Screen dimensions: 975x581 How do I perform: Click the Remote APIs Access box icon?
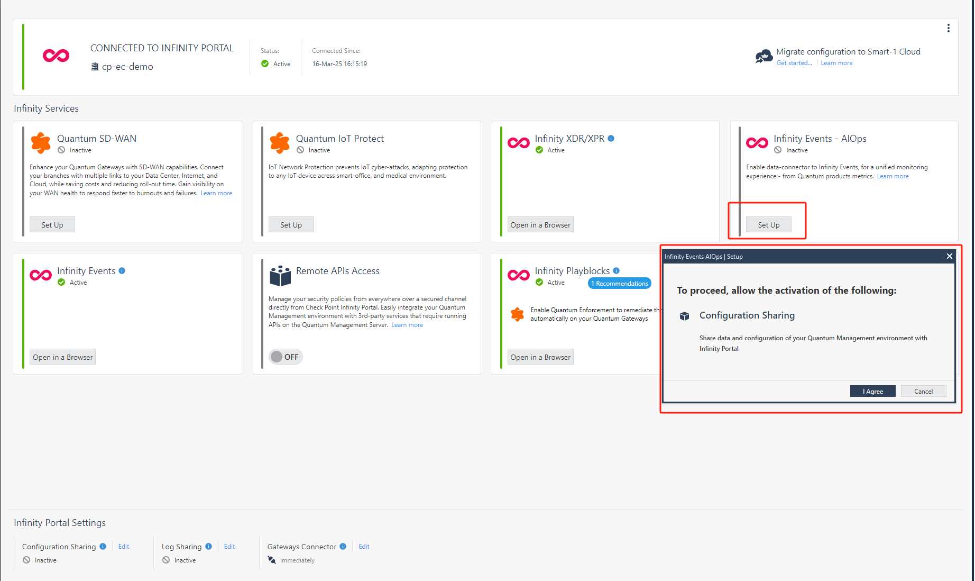pyautogui.click(x=280, y=276)
